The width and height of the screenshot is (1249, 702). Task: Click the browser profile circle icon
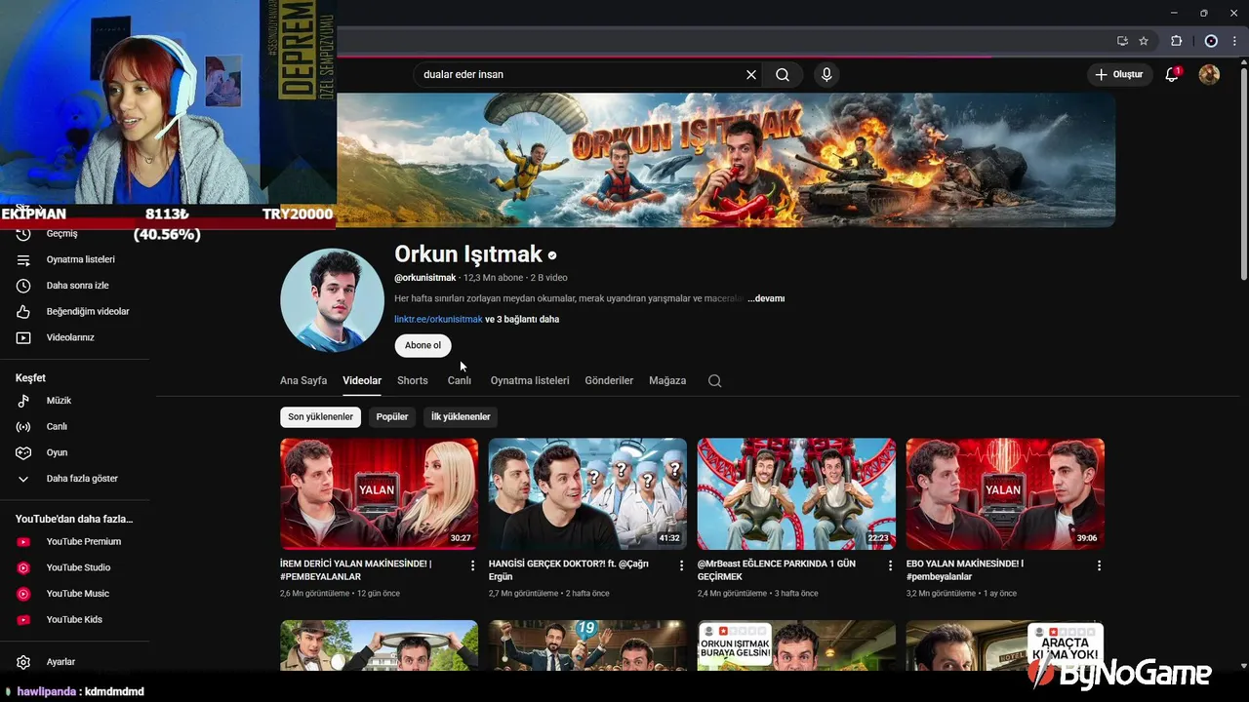[1211, 41]
